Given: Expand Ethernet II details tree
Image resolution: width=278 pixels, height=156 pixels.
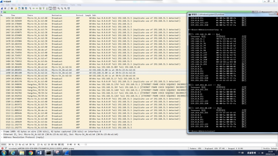Looking at the screenshot, I should (2, 134).
